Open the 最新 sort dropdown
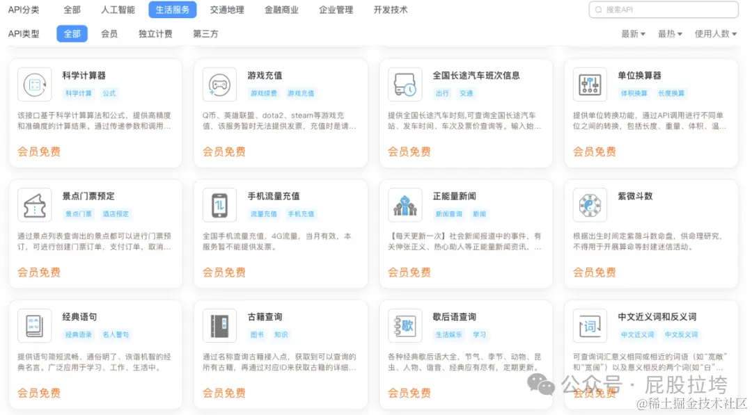Image resolution: width=752 pixels, height=415 pixels. point(633,33)
